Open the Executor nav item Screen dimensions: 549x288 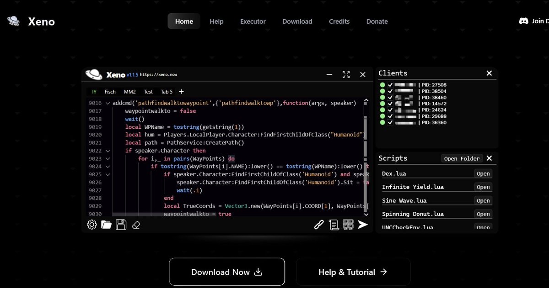tap(253, 21)
